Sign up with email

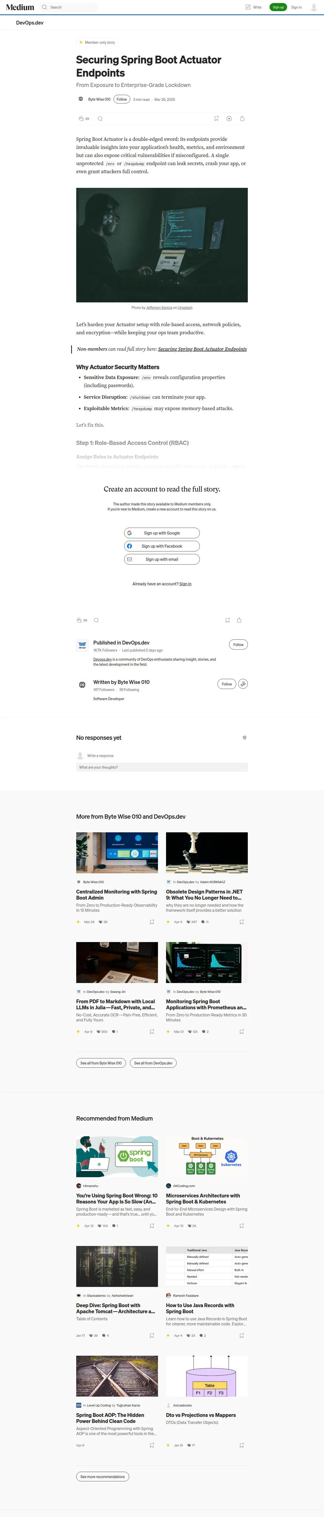pyautogui.click(x=162, y=560)
